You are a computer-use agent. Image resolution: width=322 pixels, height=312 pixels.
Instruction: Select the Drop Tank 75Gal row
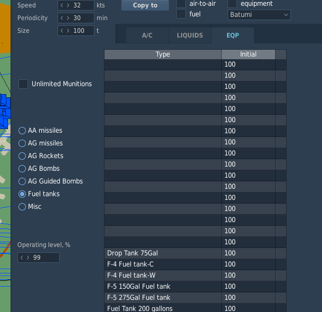pos(195,253)
